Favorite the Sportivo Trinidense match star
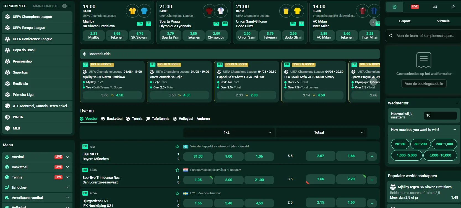The image size is (461, 208). coord(177,170)
